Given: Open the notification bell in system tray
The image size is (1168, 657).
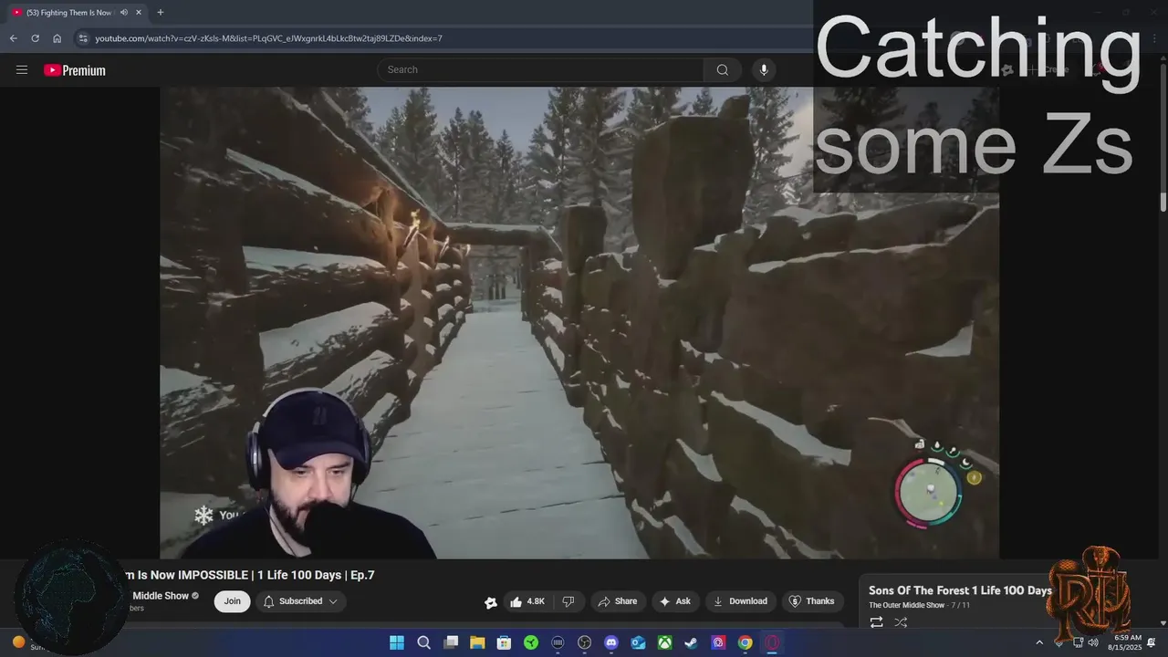Looking at the screenshot, I should [1152, 642].
